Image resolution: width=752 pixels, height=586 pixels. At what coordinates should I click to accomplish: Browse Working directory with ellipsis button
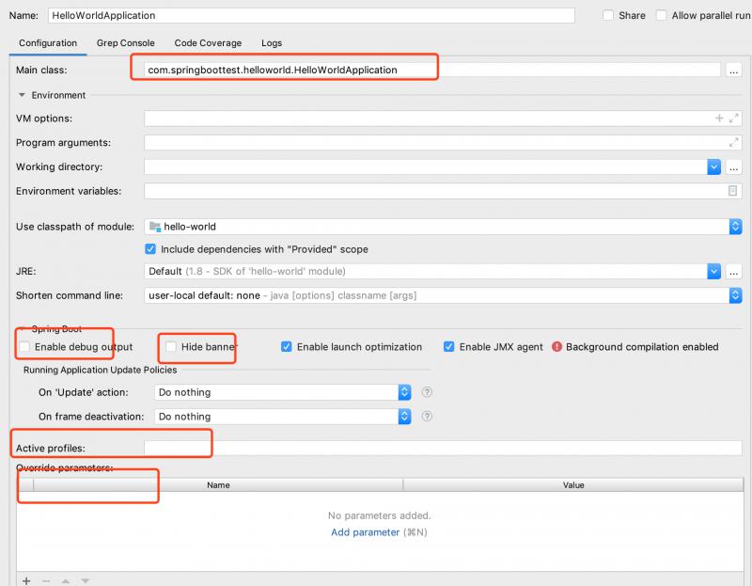(x=733, y=167)
